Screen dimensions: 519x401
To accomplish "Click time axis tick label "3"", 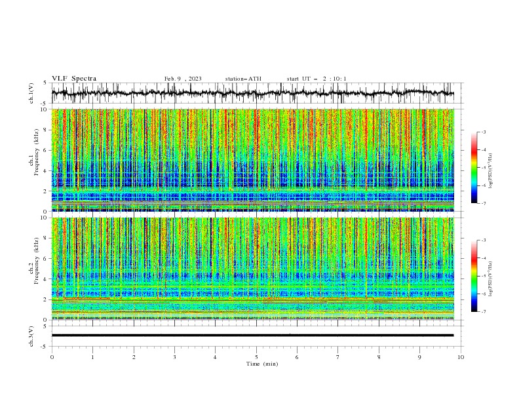I will [x=174, y=357].
